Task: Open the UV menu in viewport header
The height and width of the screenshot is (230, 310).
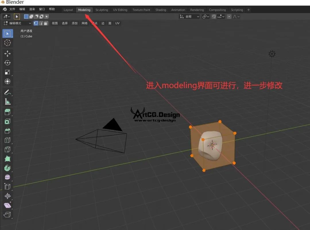Action: 117,23
